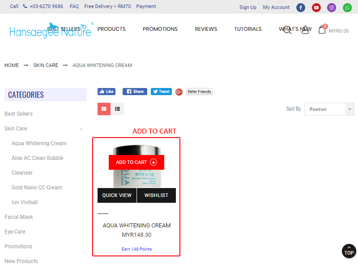Viewport: 358px width, 268px height.
Task: Click the Google Plus share icon
Action: 179,92
